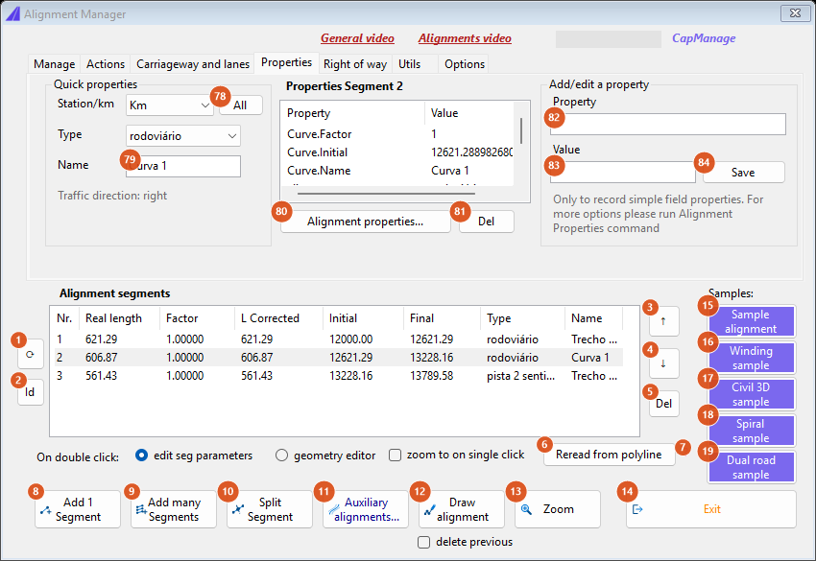Load the Dual road sample

(751, 467)
